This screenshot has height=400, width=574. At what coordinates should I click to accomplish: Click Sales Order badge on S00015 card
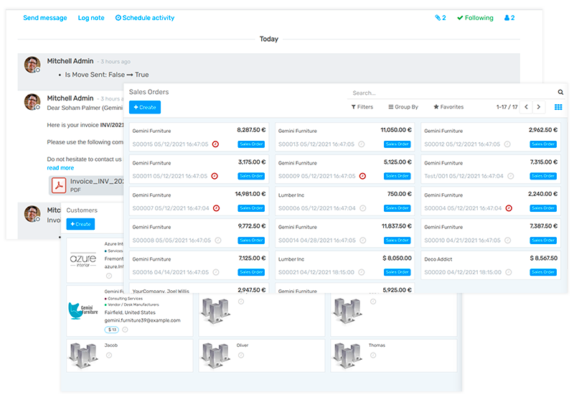coord(252,144)
